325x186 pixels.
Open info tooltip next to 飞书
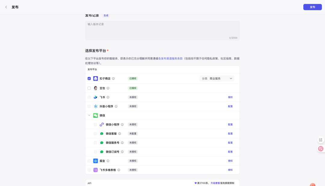coord(108,97)
